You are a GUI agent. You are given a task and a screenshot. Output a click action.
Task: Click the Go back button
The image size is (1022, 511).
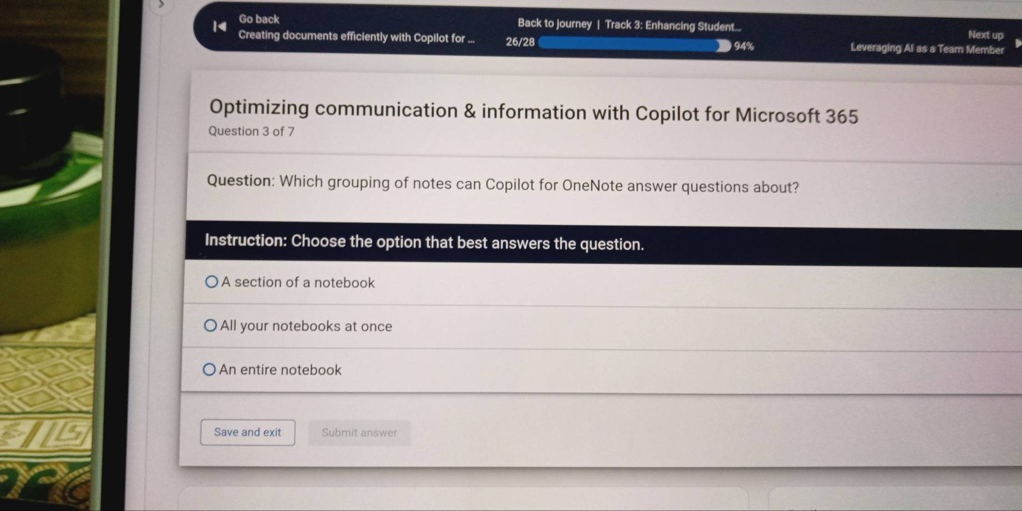(x=258, y=19)
